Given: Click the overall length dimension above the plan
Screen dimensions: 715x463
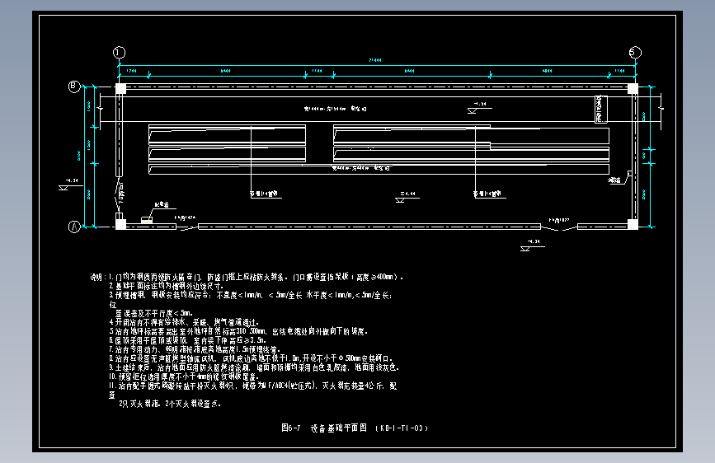Looking at the screenshot, I should pyautogui.click(x=375, y=60).
